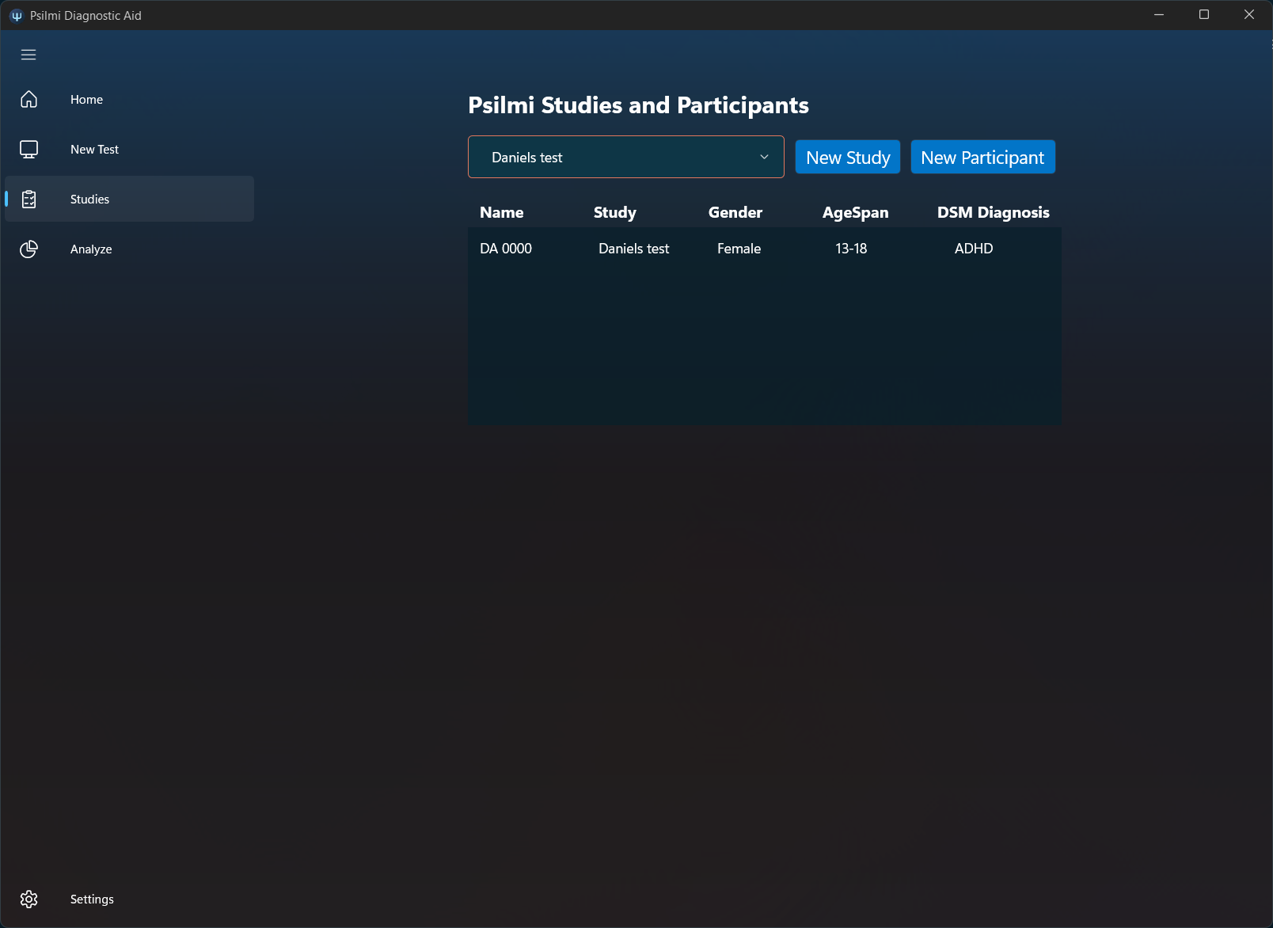1273x928 pixels.
Task: Toggle the hamburger navigation menu
Action: [28, 55]
